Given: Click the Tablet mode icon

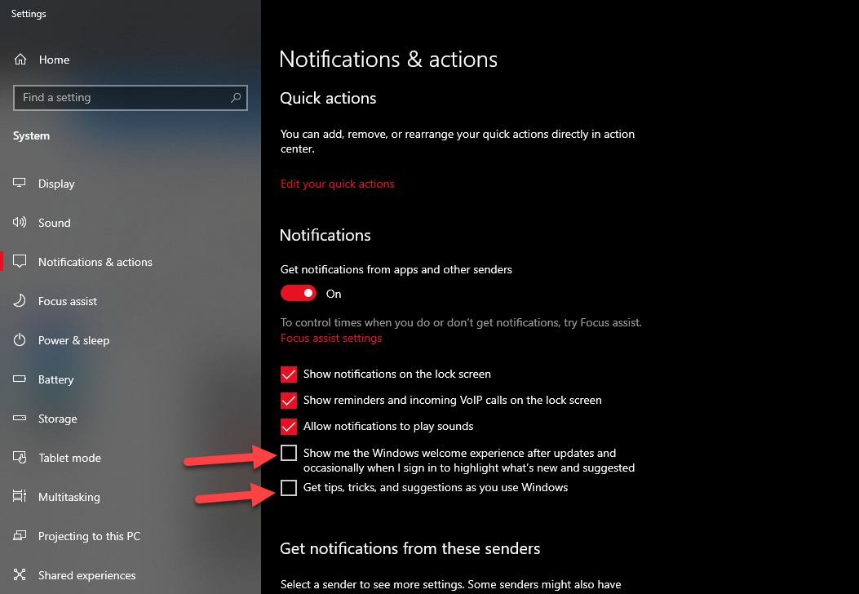Looking at the screenshot, I should [20, 458].
